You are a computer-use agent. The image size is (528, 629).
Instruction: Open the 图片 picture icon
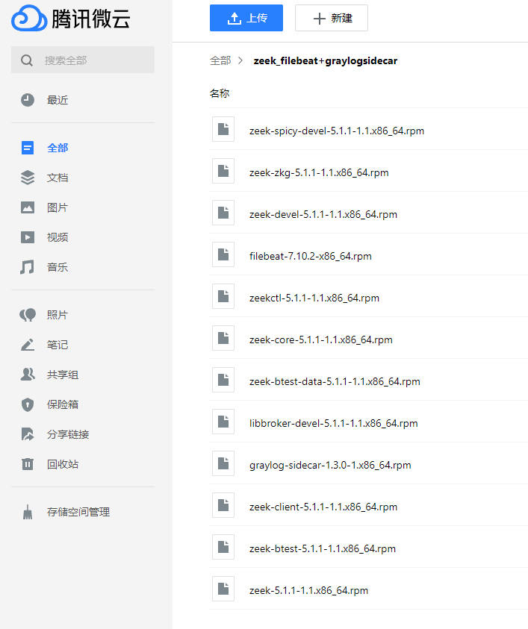point(28,207)
